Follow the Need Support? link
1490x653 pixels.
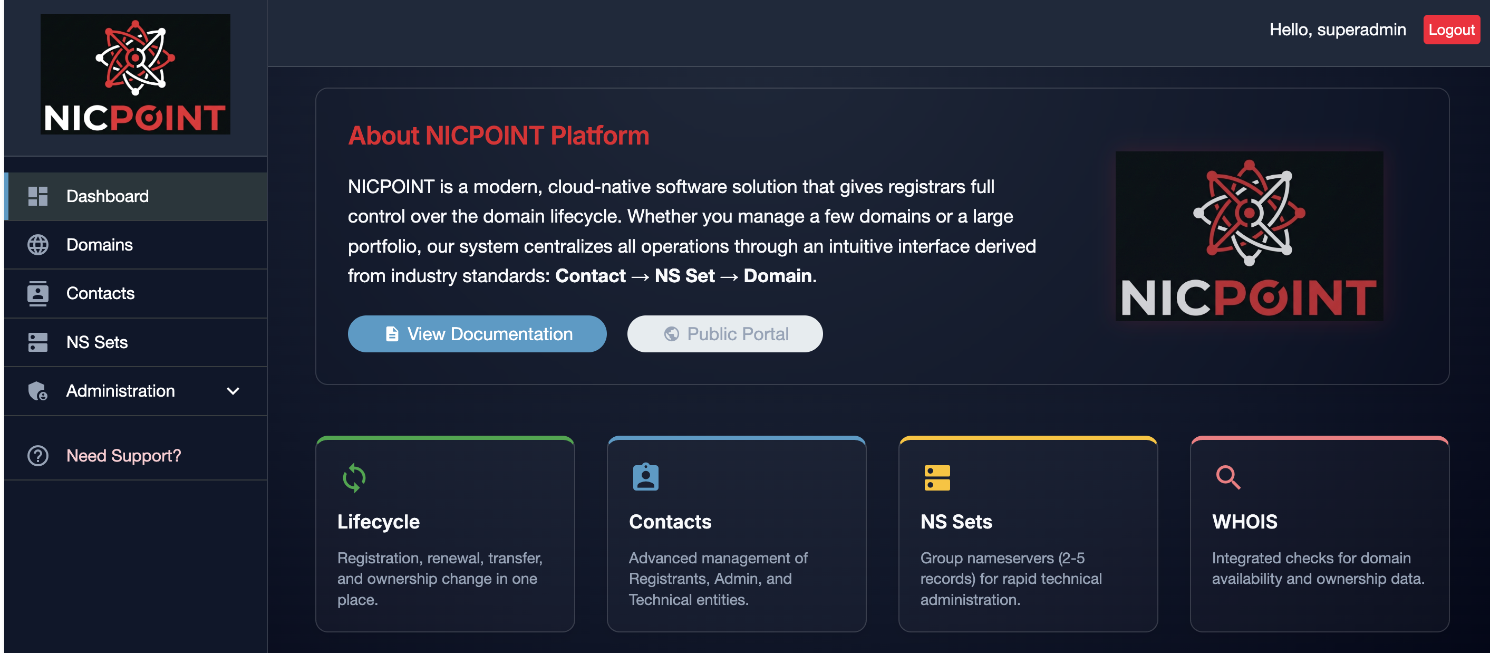123,456
